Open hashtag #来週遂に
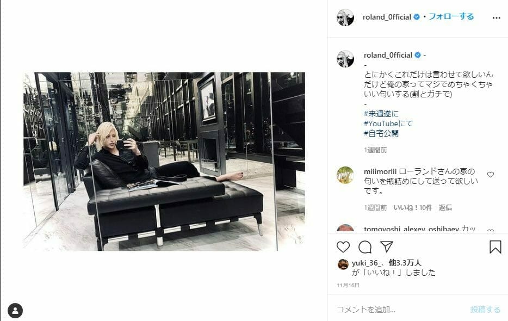Image resolution: width=508 pixels, height=321 pixels. pyautogui.click(x=381, y=114)
